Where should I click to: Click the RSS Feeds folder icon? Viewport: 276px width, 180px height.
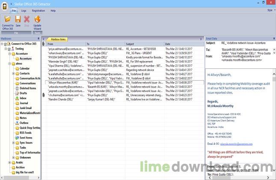[17, 133]
